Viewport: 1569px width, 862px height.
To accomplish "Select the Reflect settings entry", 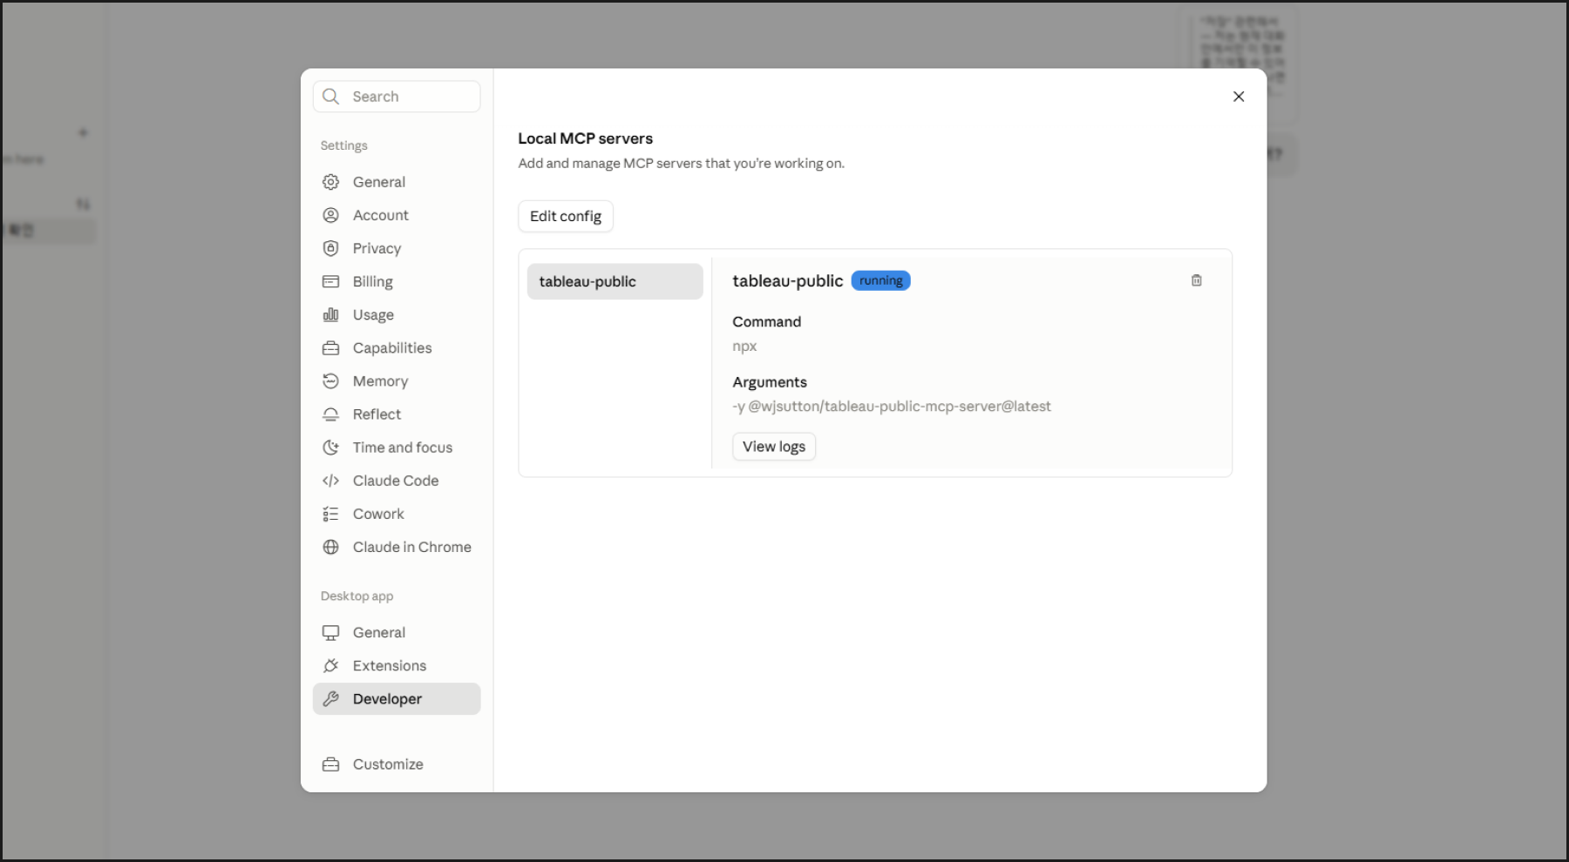I will (397, 414).
